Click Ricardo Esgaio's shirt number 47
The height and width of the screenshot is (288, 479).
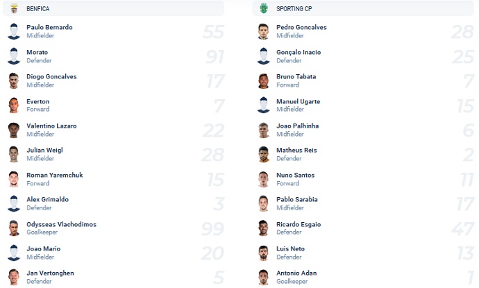tap(462, 229)
